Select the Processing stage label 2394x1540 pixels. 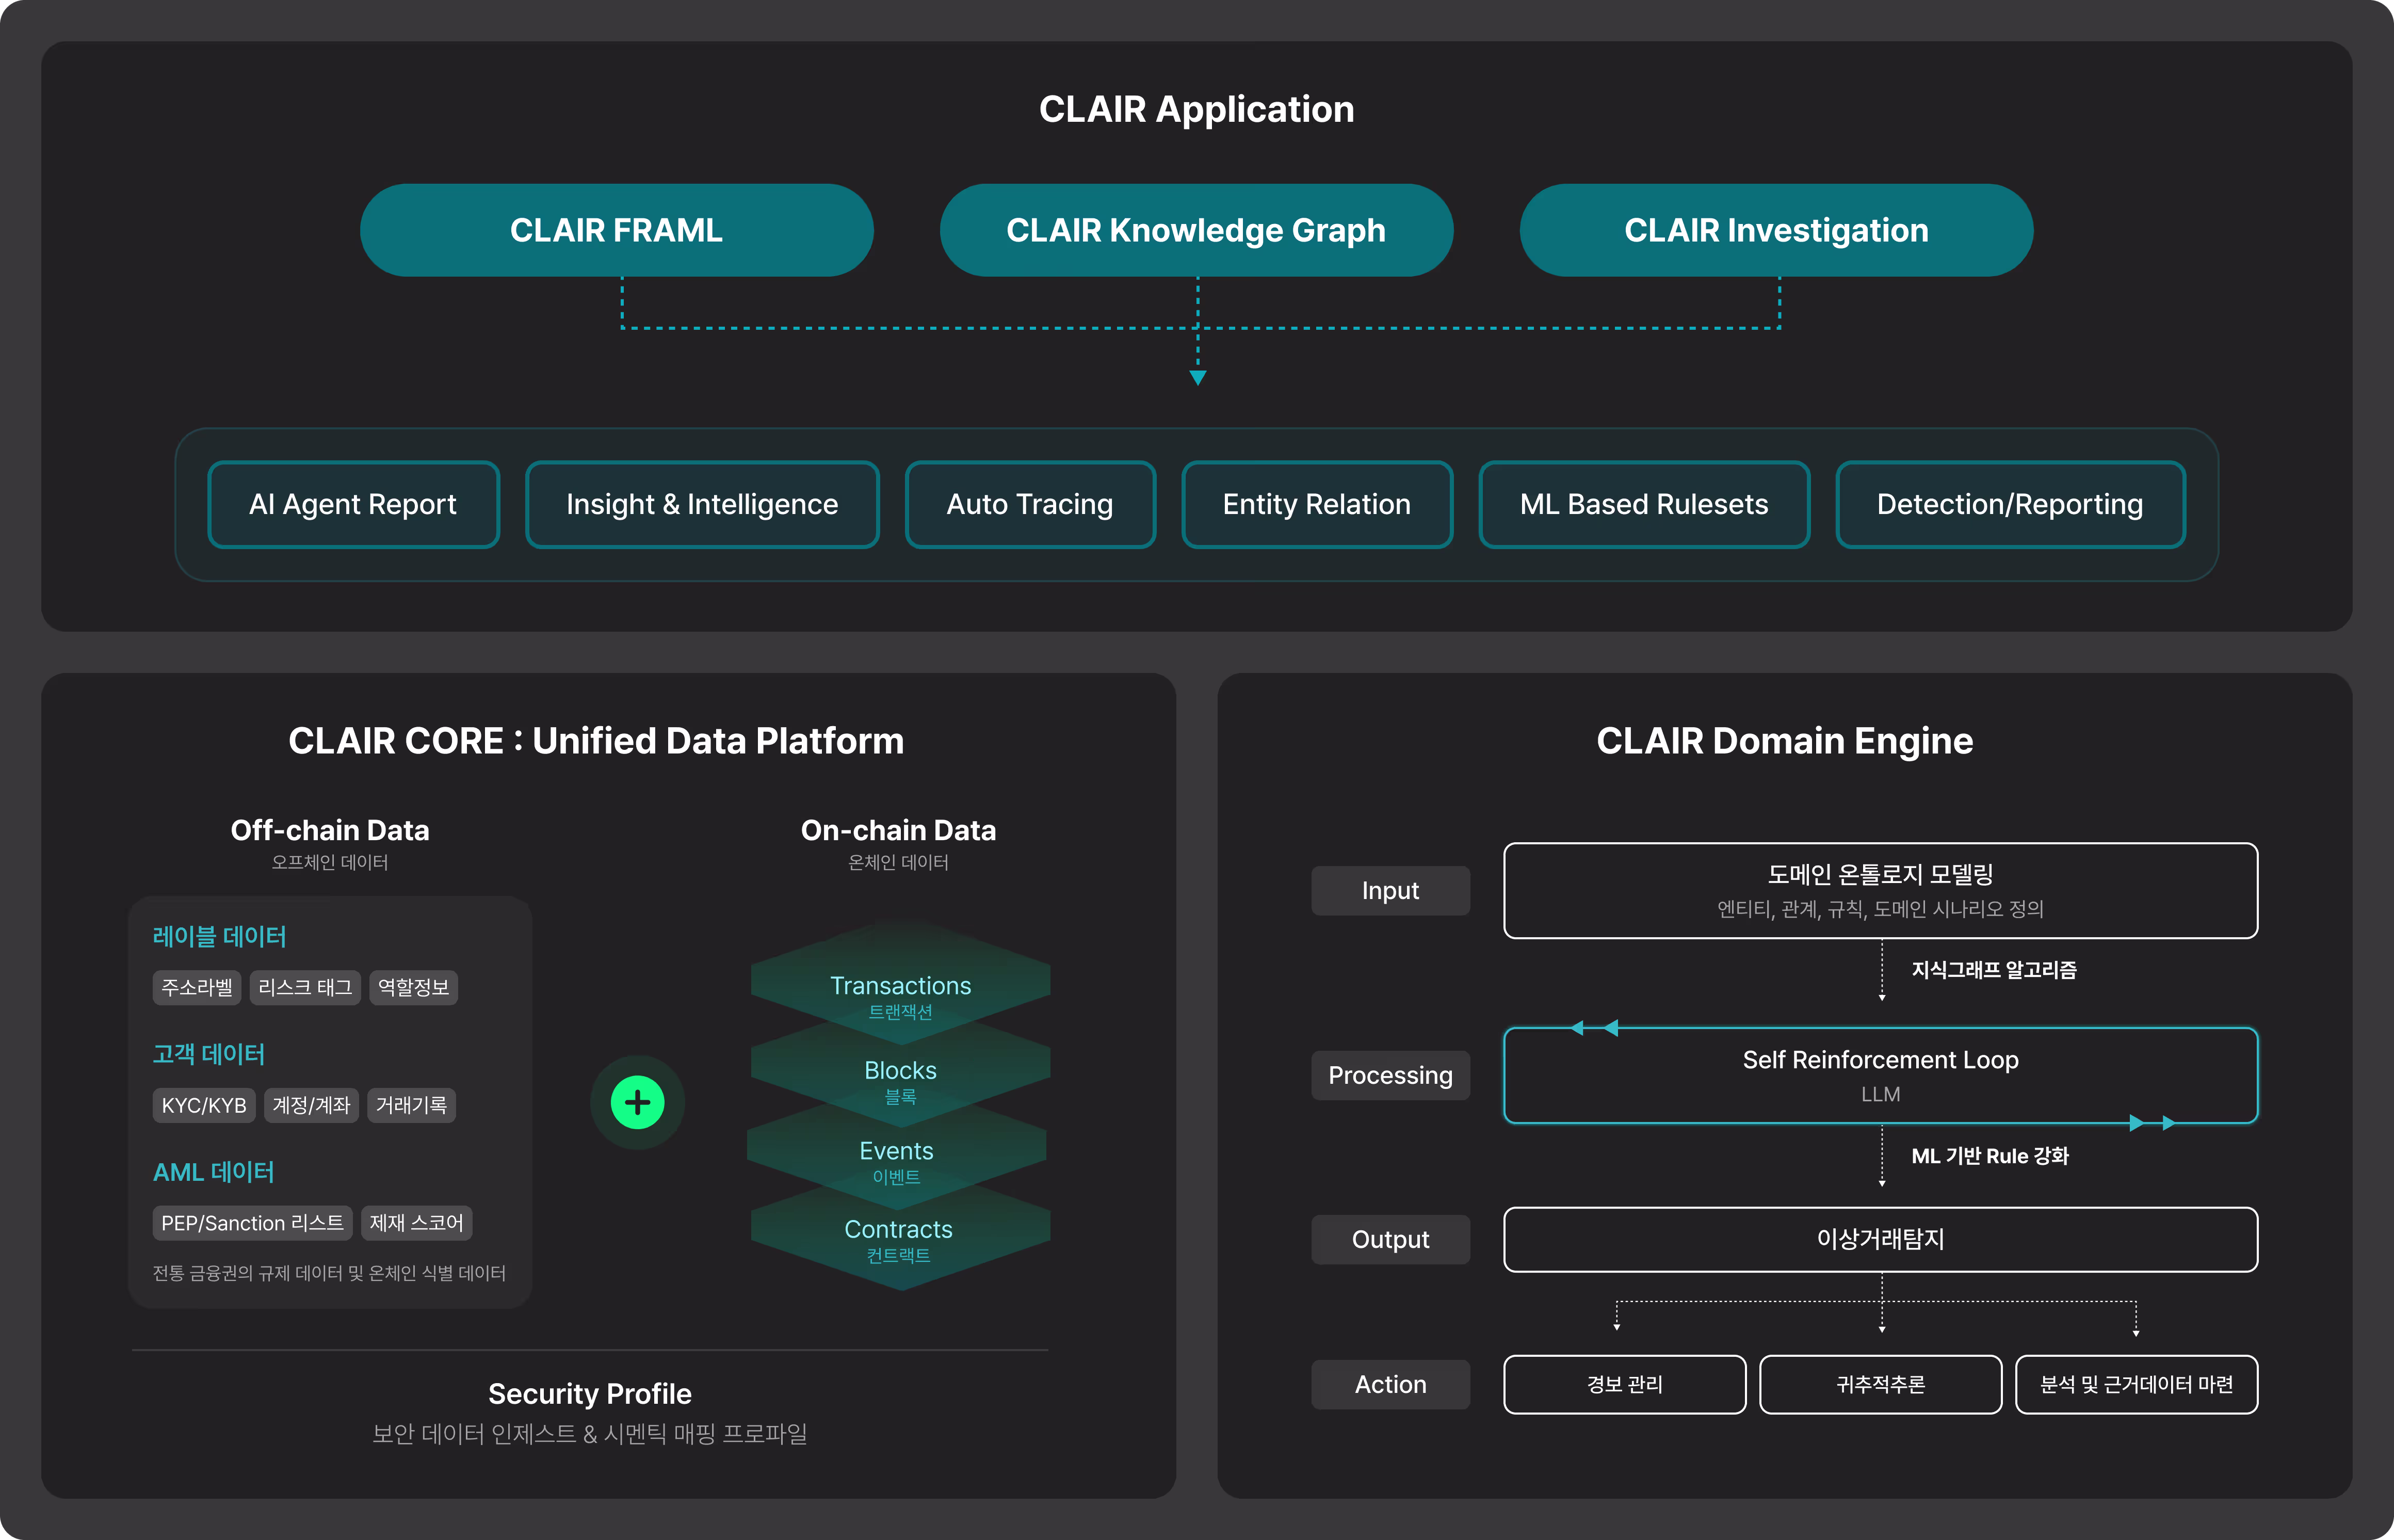point(1389,1075)
